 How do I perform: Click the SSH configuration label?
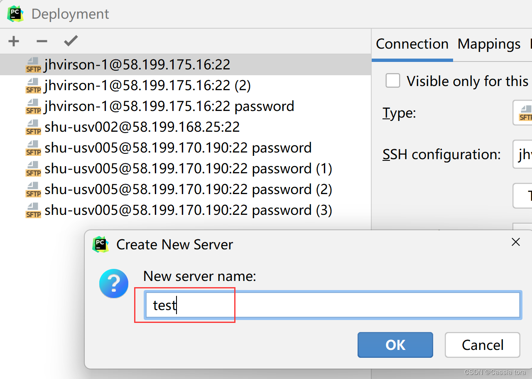pos(441,155)
